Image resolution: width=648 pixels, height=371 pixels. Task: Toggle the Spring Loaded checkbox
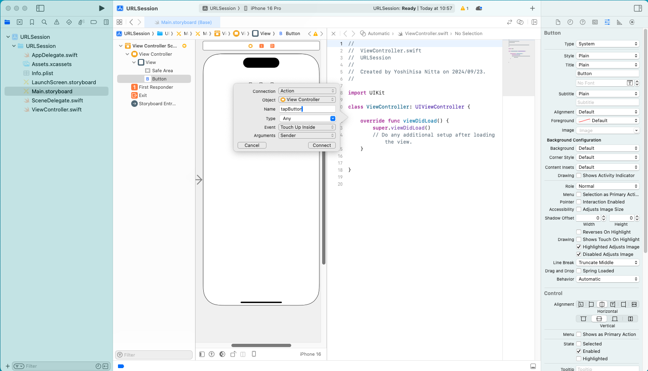pyautogui.click(x=579, y=271)
